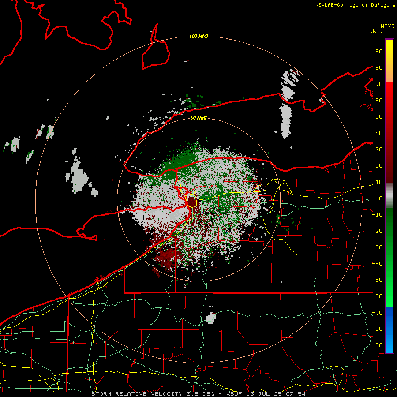Click the -60 value on the velocity scale
The image size is (397, 397).
coord(377,296)
